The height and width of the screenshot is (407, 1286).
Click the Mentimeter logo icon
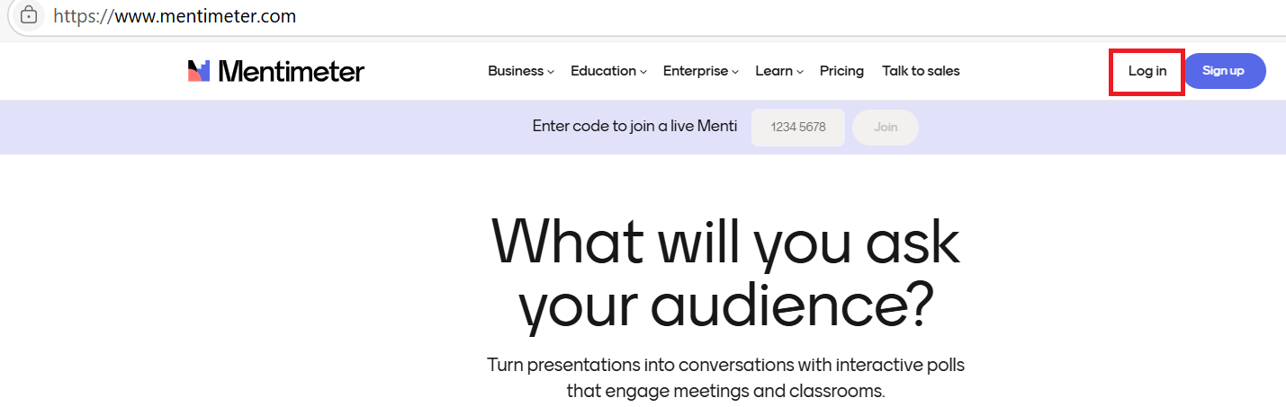point(199,71)
